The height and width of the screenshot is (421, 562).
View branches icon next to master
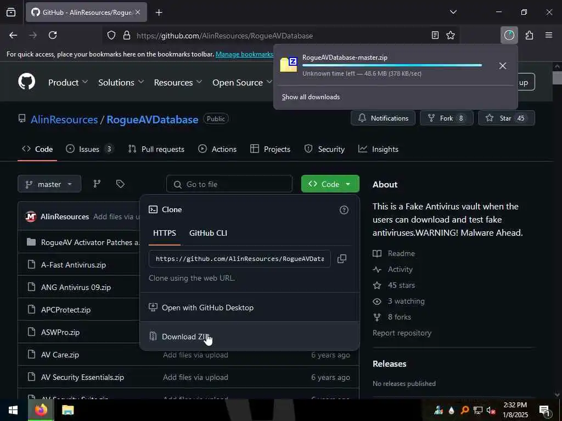(97, 184)
